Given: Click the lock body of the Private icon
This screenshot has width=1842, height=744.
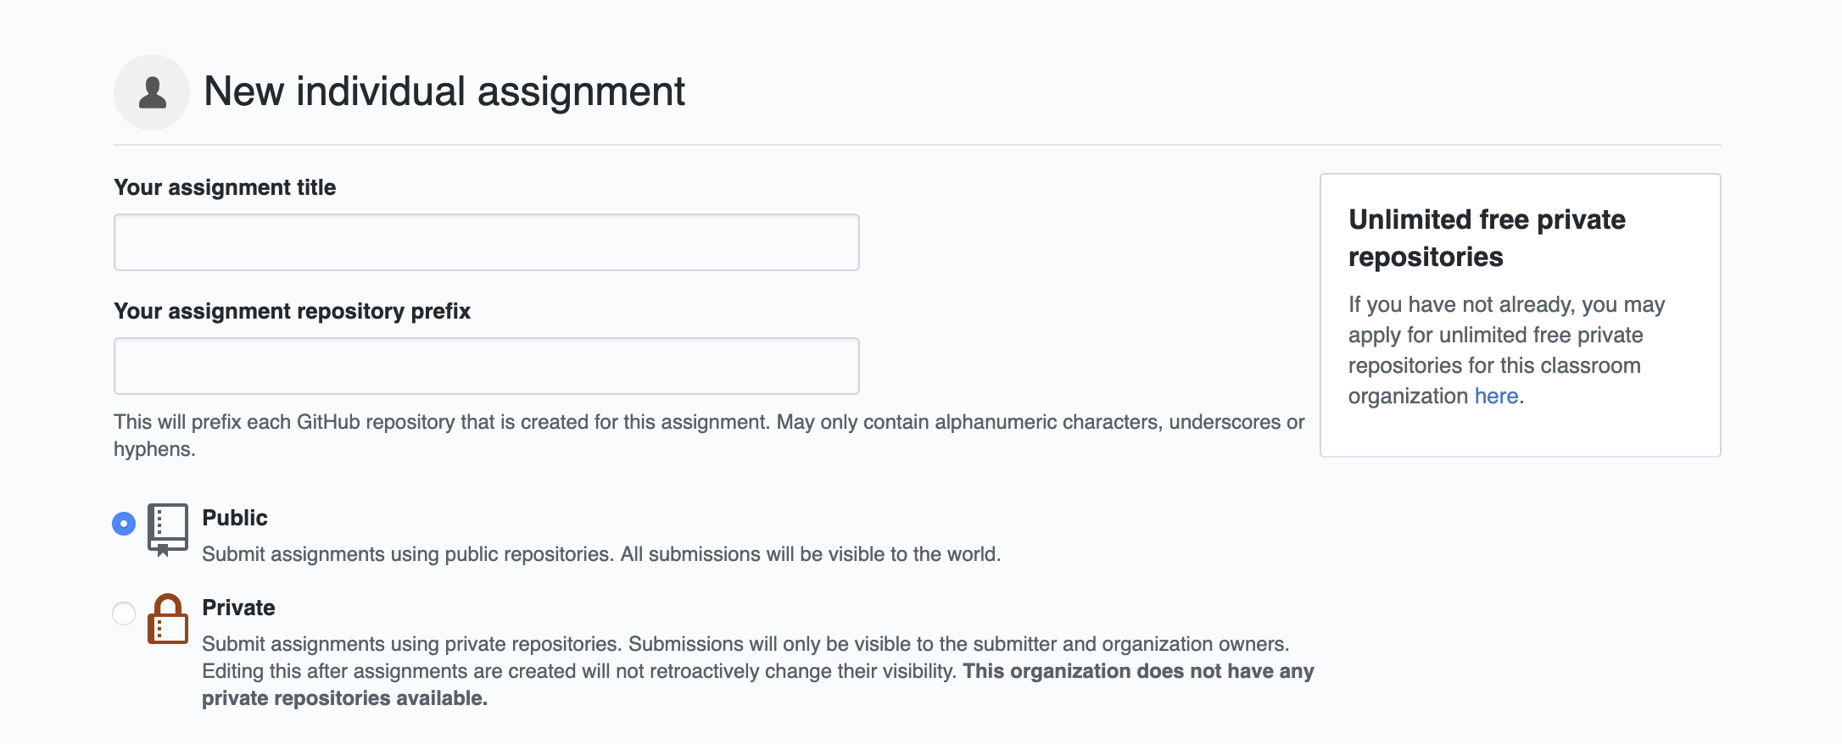Looking at the screenshot, I should coord(169,627).
